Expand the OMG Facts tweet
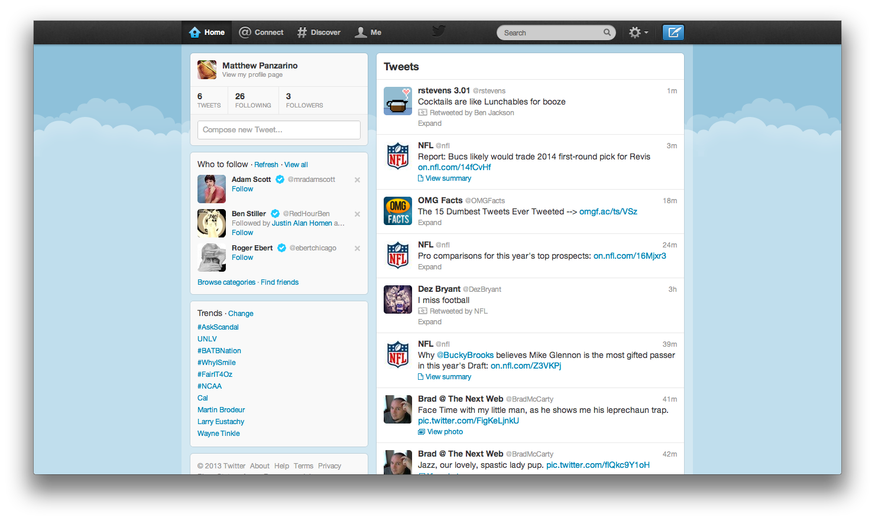 [x=430, y=223]
